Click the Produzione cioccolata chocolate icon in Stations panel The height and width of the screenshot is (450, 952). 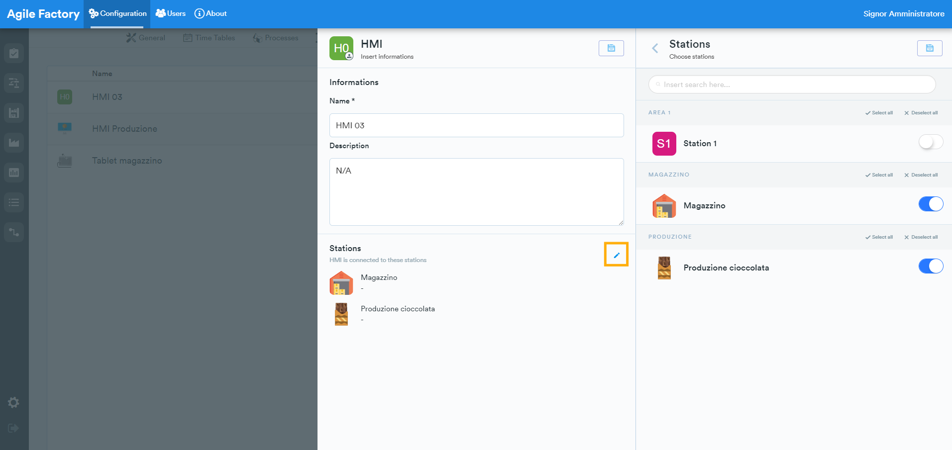[x=664, y=268]
